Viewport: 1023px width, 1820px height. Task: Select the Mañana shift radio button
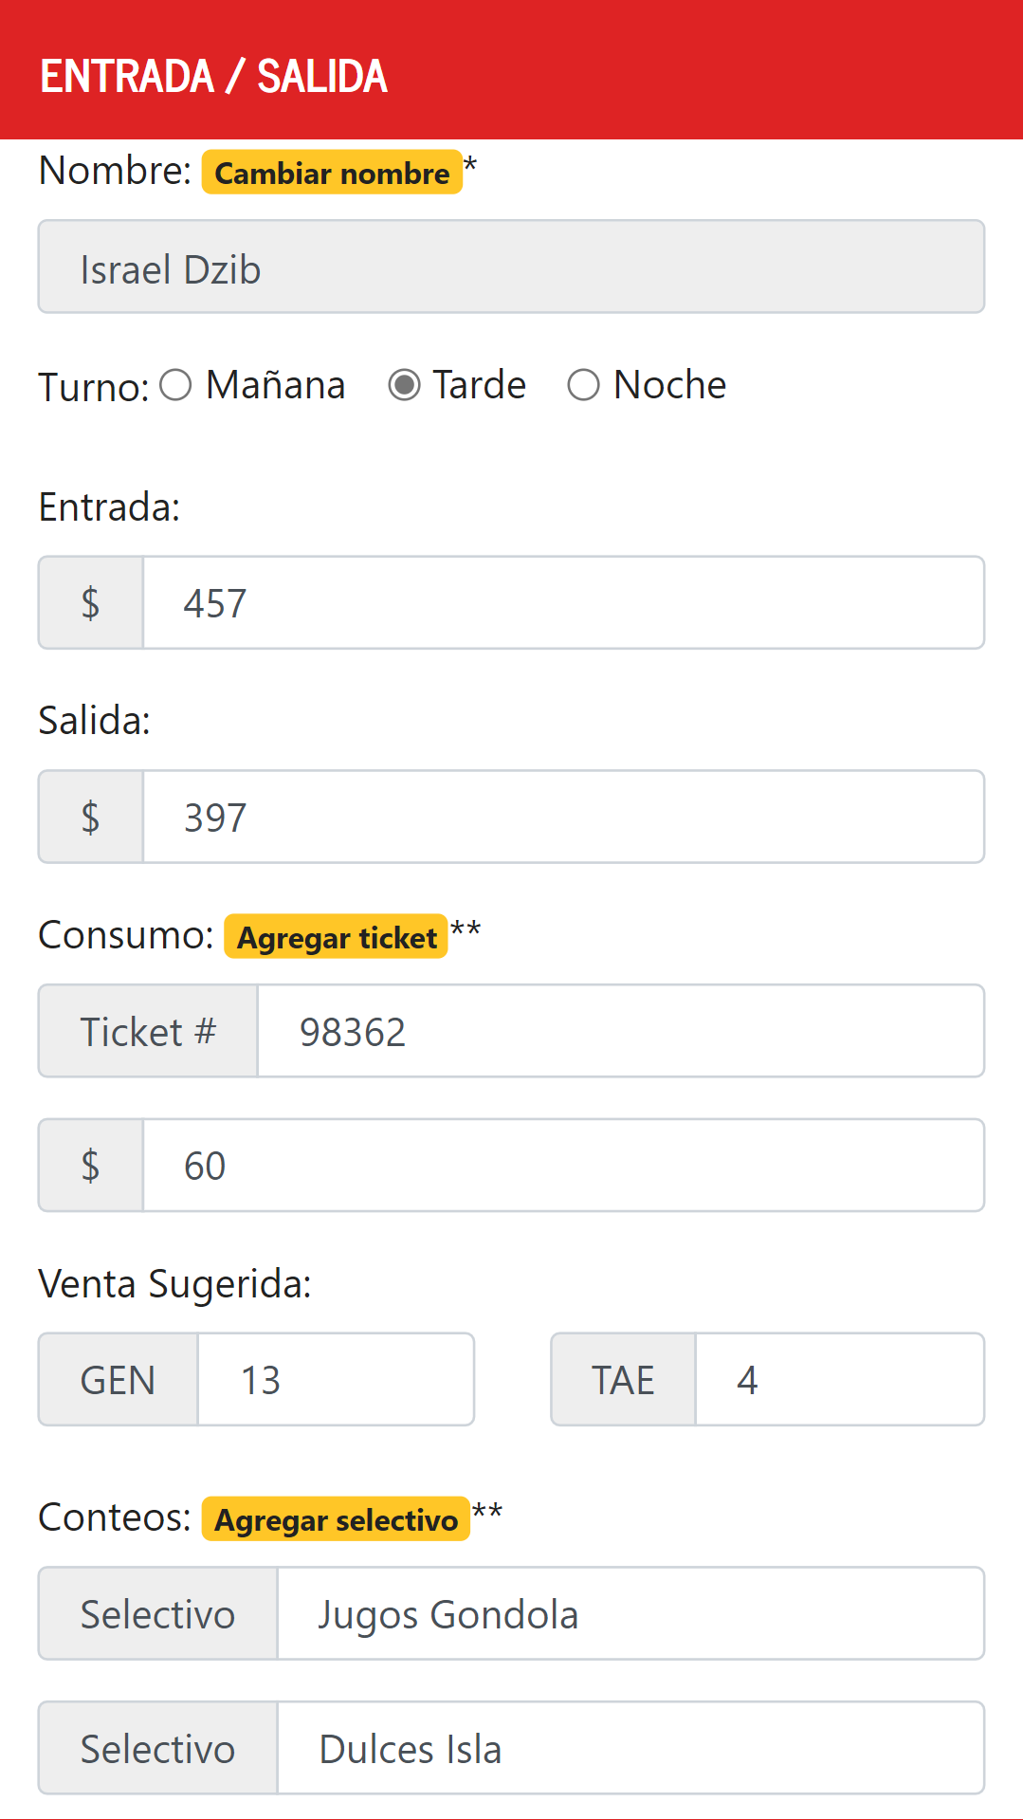(x=176, y=385)
